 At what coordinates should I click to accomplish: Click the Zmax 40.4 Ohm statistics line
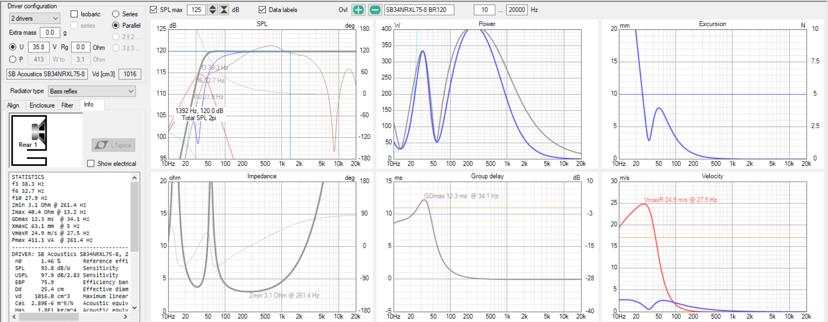point(49,212)
